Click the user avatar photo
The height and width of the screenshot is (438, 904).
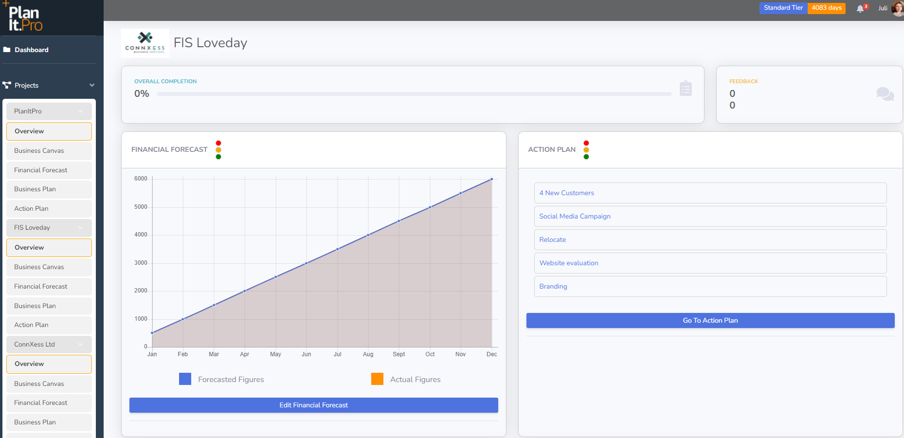pos(898,8)
